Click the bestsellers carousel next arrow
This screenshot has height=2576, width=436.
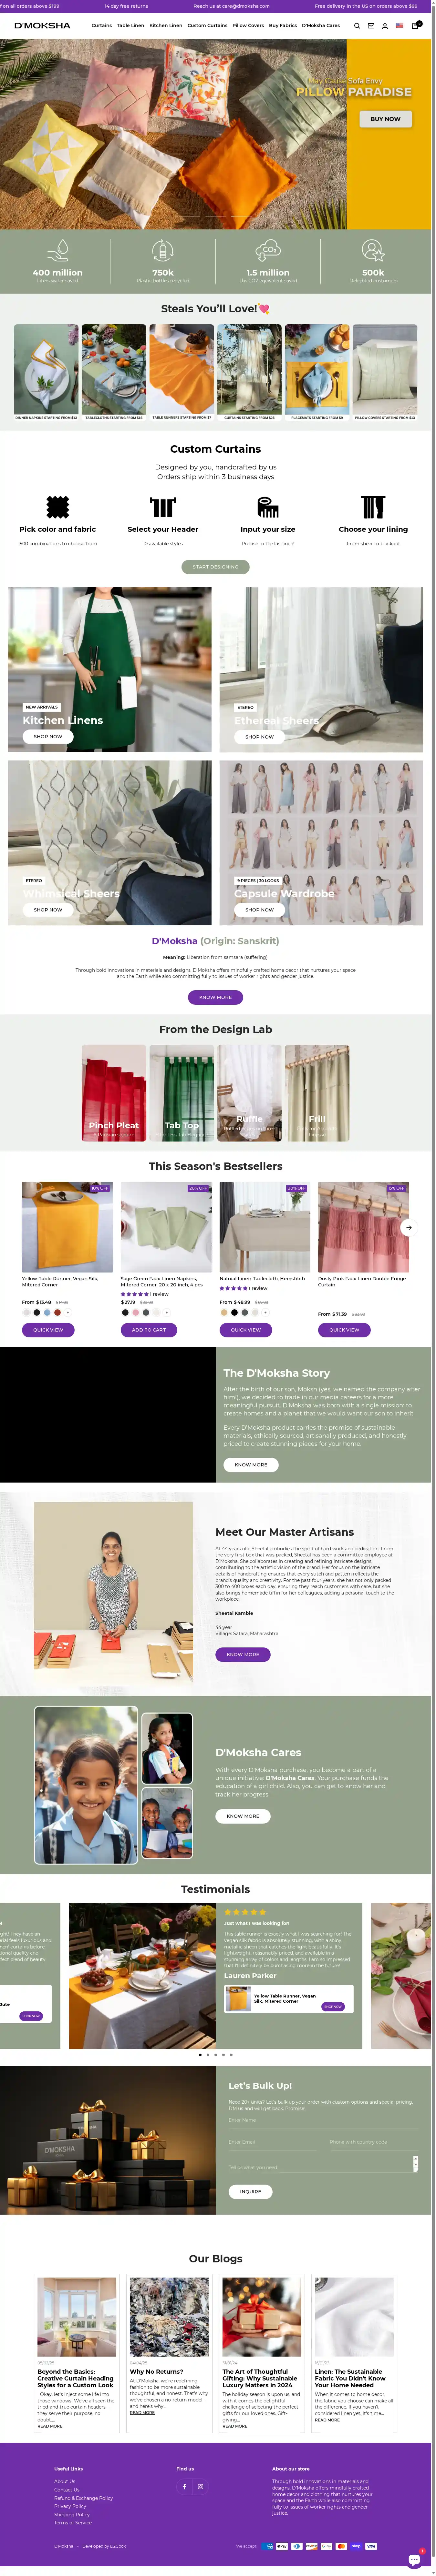tap(408, 1227)
